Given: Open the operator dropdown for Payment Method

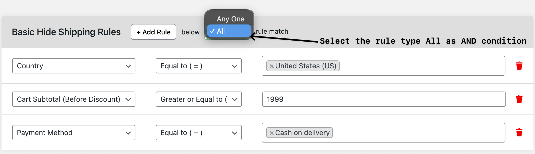Looking at the screenshot, I should pyautogui.click(x=199, y=133).
